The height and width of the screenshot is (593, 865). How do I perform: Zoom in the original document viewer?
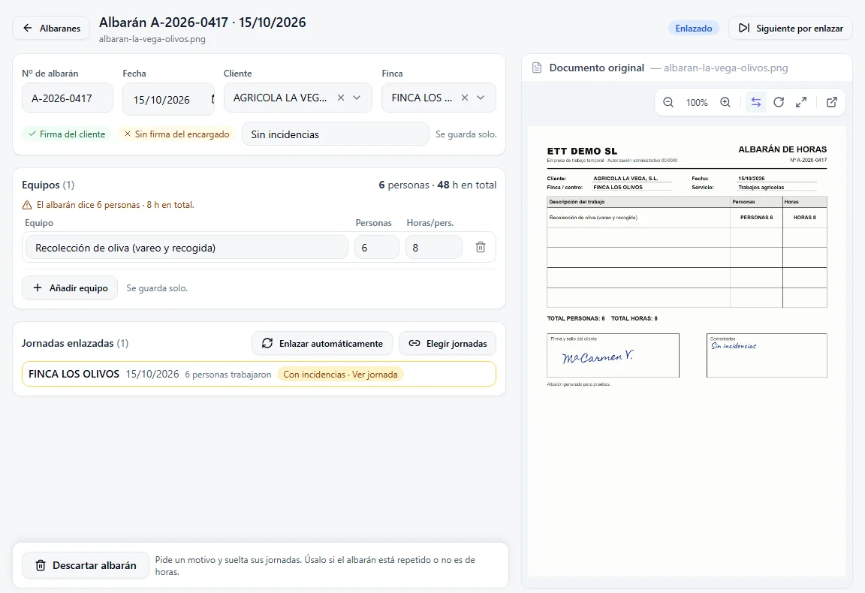click(725, 102)
